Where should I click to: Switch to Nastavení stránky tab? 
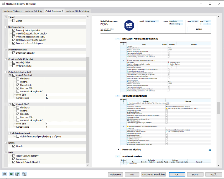tap(33, 11)
